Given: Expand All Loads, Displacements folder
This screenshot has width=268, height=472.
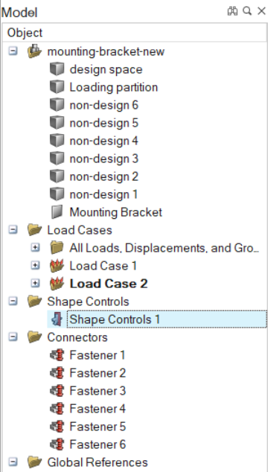Looking at the screenshot, I should pos(35,248).
